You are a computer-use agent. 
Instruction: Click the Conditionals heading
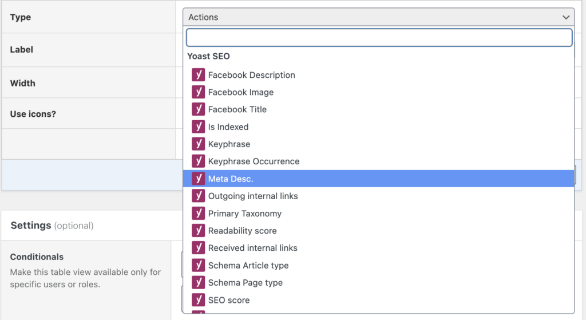pos(37,257)
